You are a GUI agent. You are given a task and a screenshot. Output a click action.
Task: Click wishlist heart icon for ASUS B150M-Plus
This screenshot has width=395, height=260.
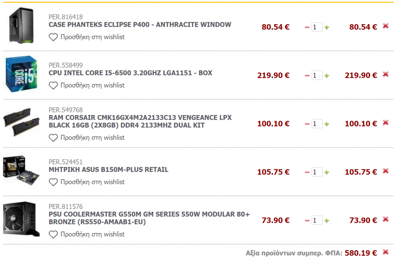[x=53, y=182]
